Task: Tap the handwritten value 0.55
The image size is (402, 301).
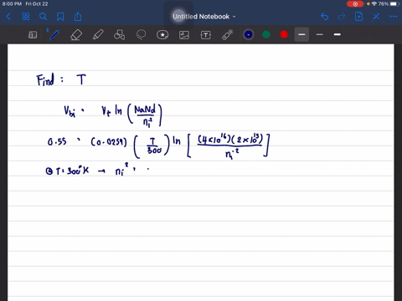Action: coord(57,142)
